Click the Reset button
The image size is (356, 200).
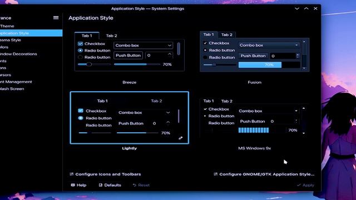coord(141,185)
